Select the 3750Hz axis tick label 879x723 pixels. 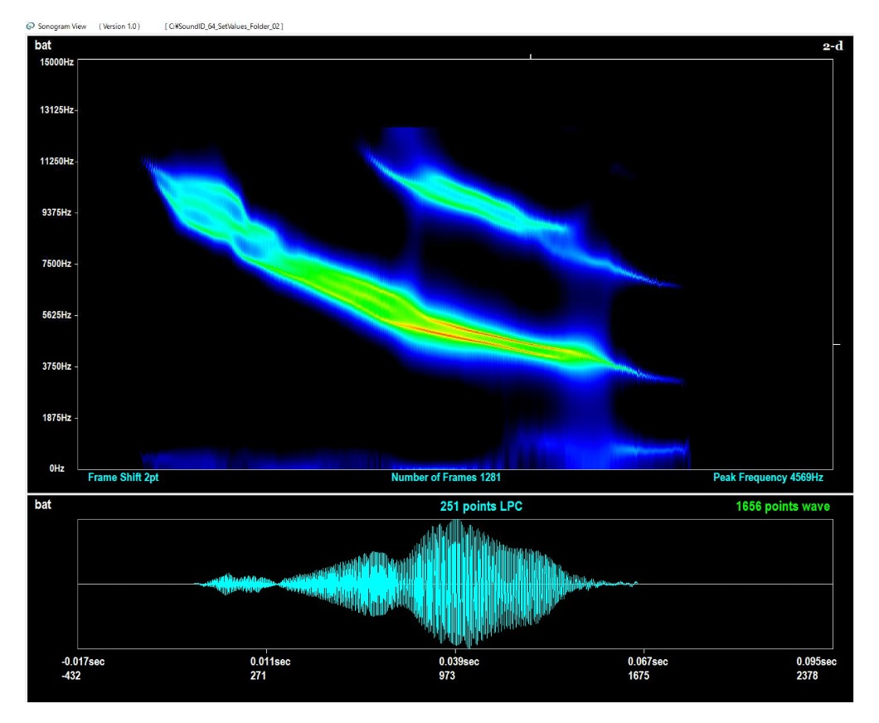55,366
